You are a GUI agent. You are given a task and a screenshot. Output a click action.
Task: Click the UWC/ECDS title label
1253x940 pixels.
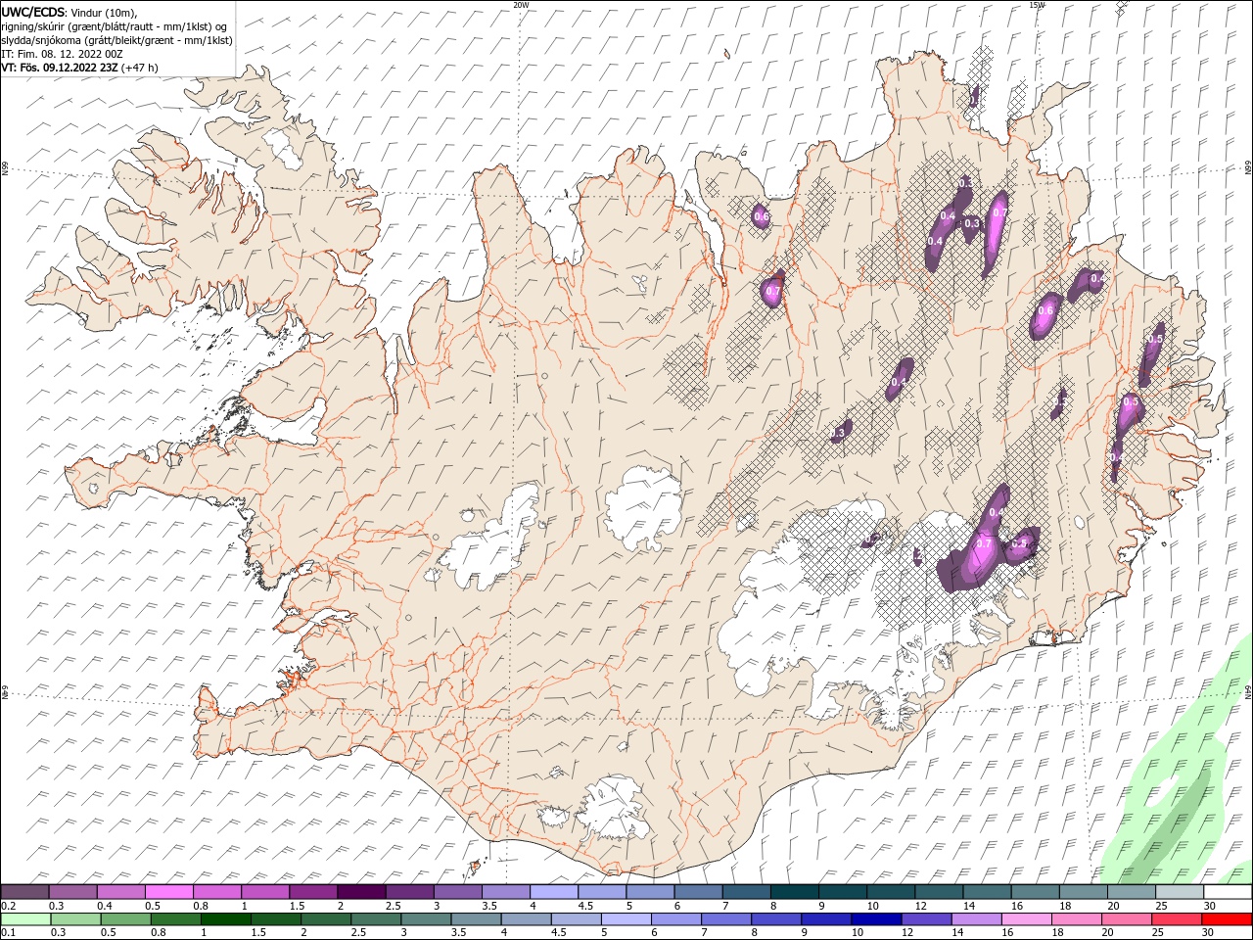coord(33,12)
